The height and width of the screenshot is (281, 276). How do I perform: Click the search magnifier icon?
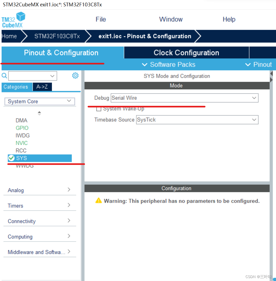[x=4, y=76]
